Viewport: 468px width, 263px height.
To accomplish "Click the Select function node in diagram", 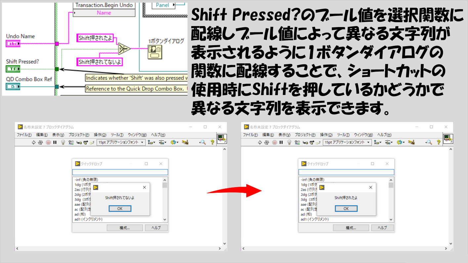I will (124, 49).
